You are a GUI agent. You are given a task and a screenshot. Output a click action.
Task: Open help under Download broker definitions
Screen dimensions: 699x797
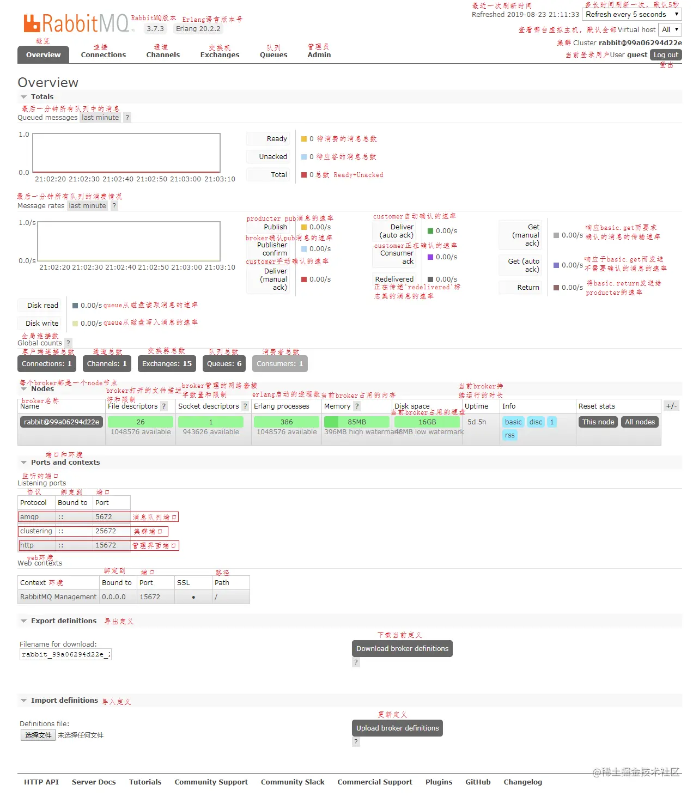[356, 662]
